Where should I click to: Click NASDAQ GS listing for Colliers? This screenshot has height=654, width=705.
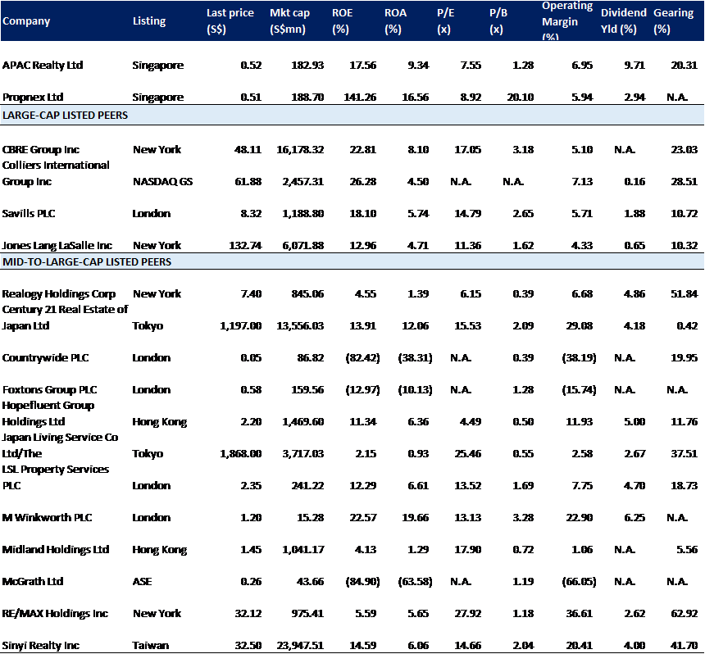pos(163,182)
